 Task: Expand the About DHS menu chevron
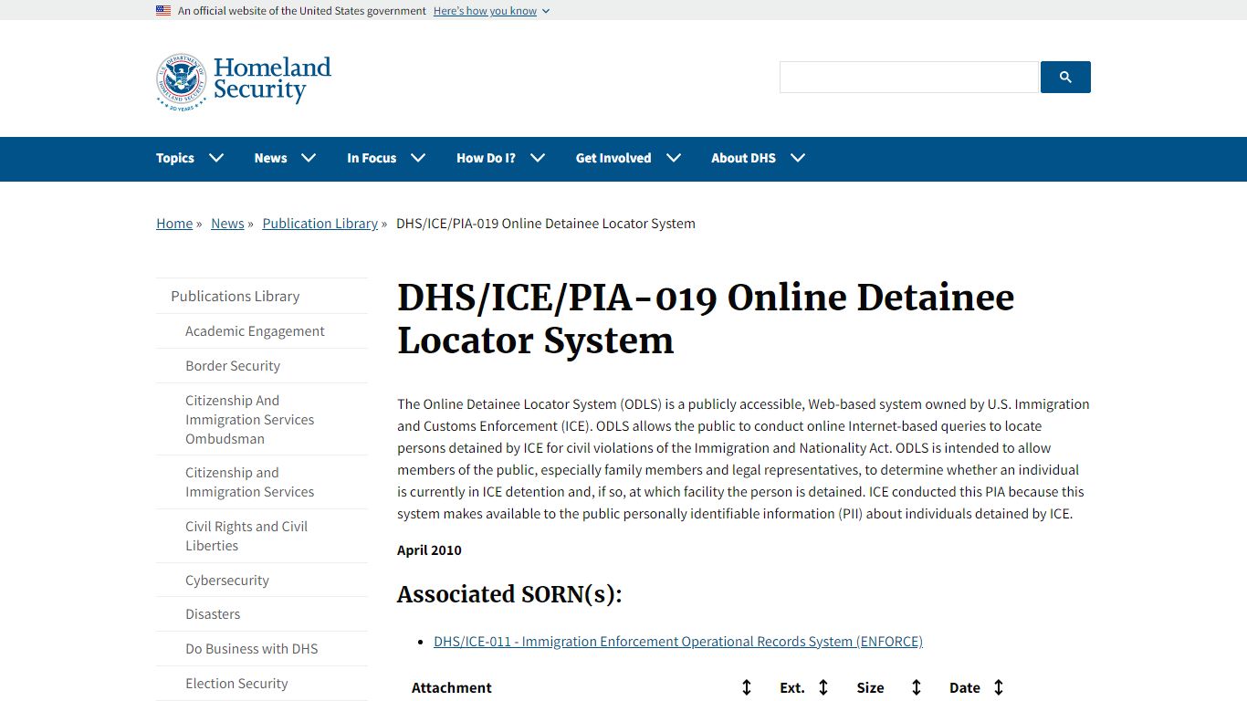click(798, 158)
